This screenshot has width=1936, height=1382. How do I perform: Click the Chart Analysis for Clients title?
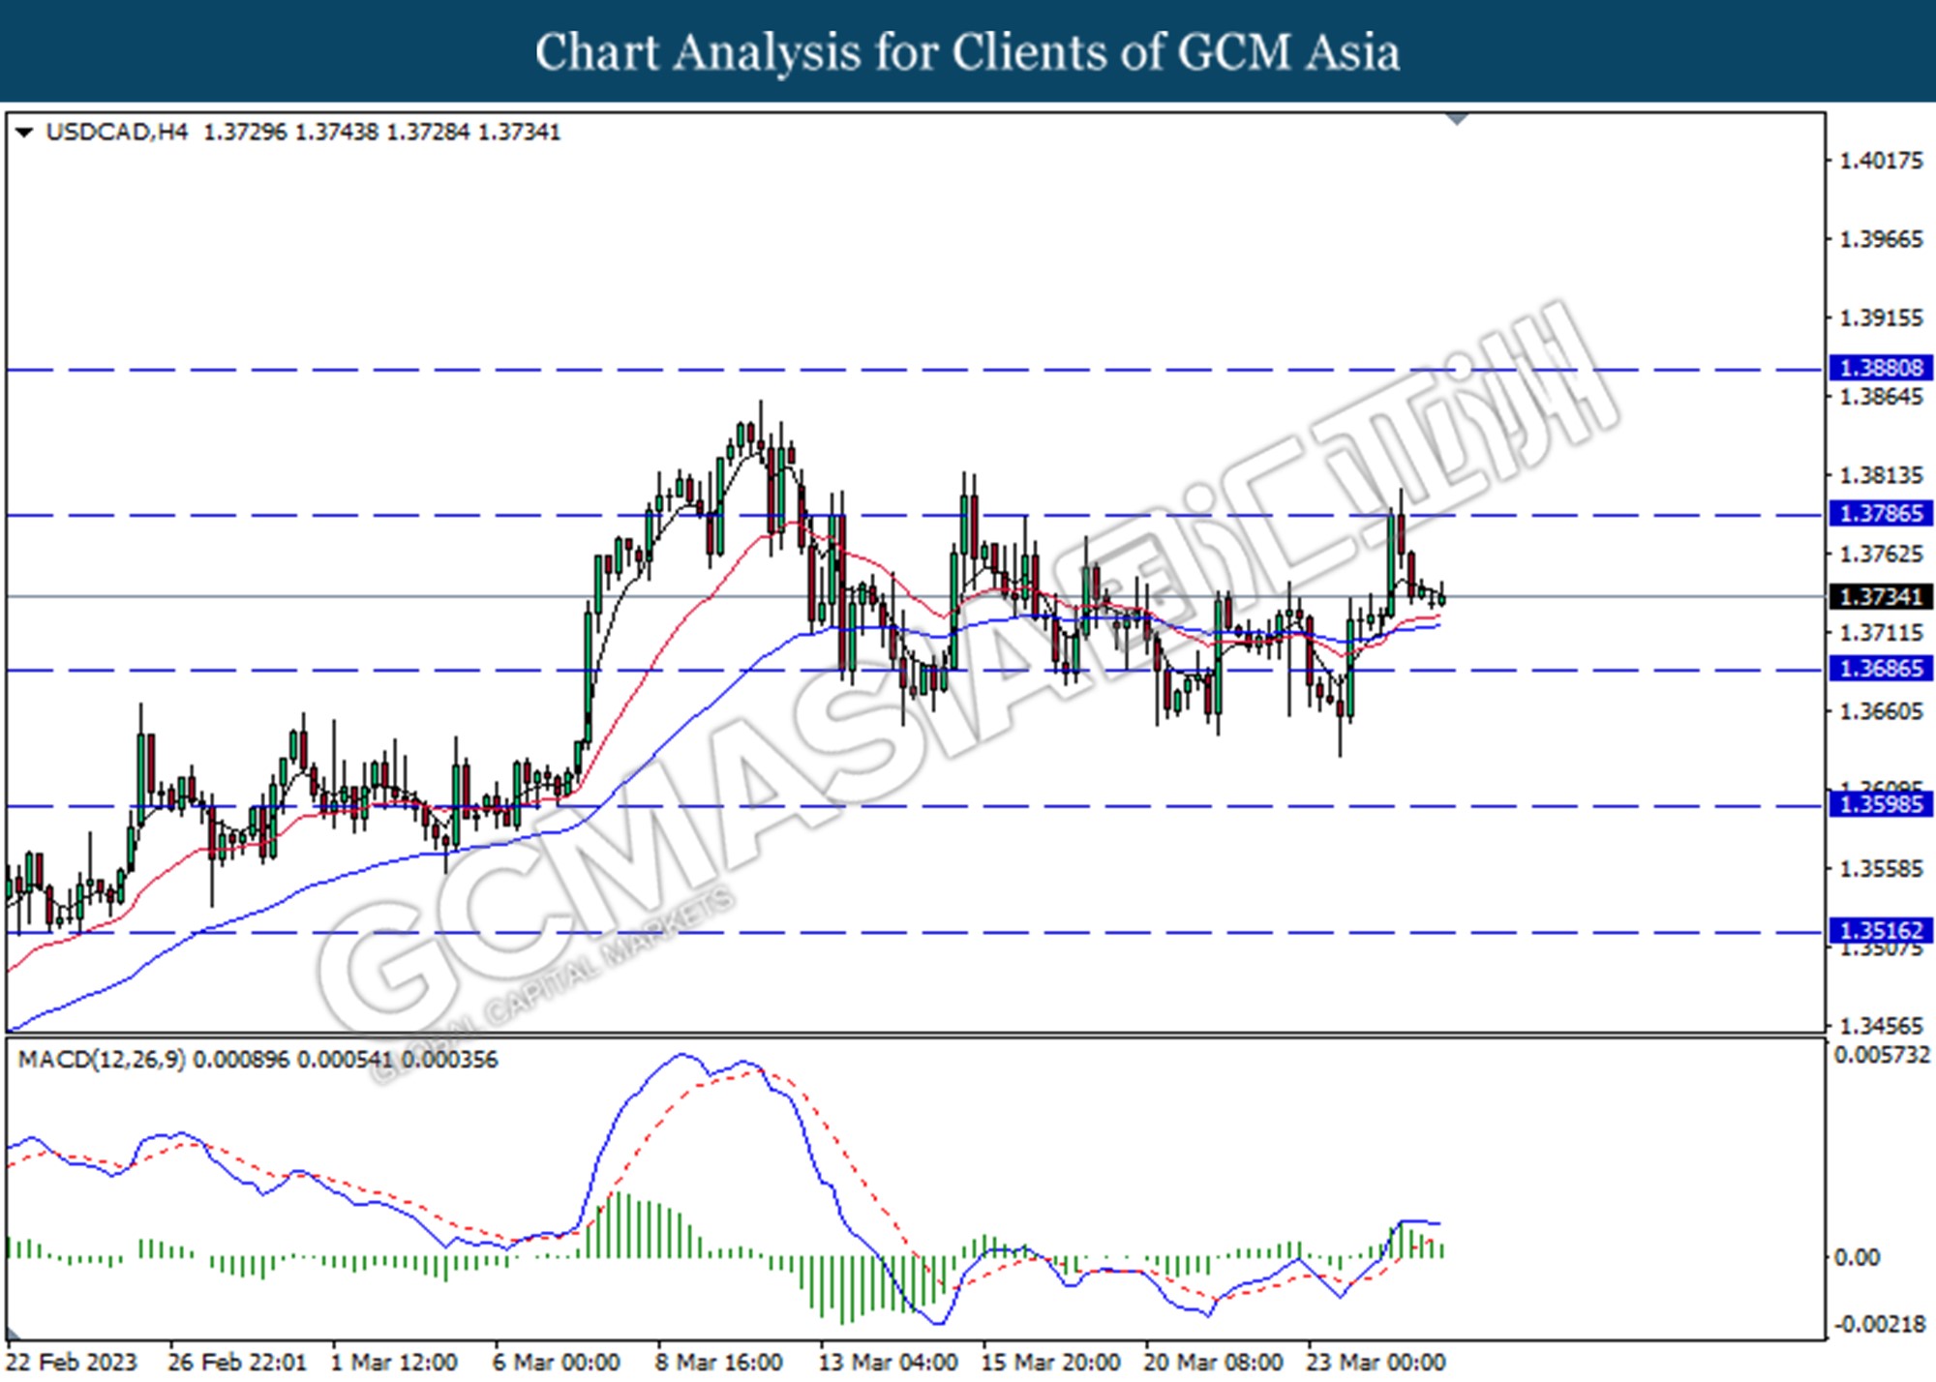(x=968, y=51)
